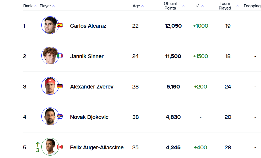The image size is (261, 158).
Task: Click Novak Djokovic's player photo
Action: click(x=50, y=116)
